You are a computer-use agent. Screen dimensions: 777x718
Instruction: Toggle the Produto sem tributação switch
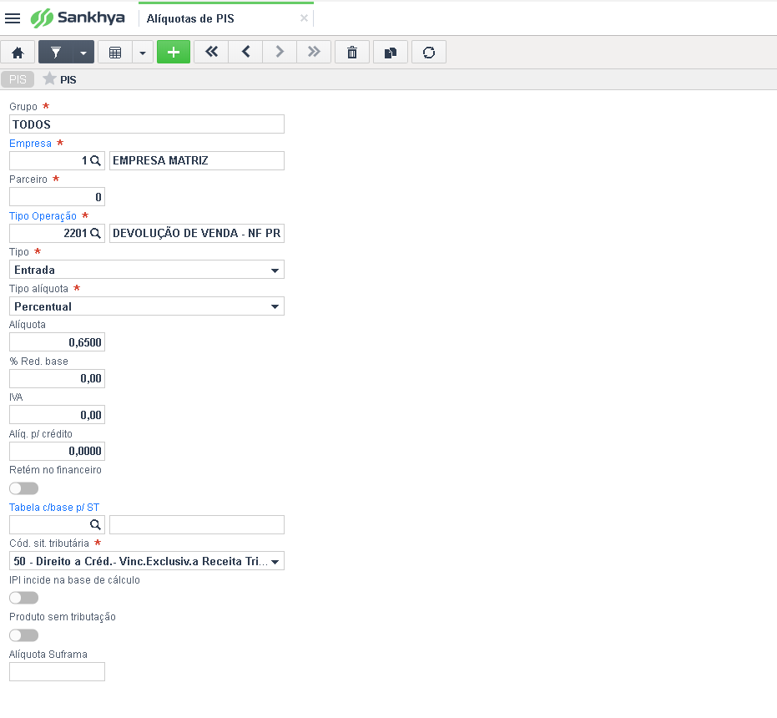23,635
